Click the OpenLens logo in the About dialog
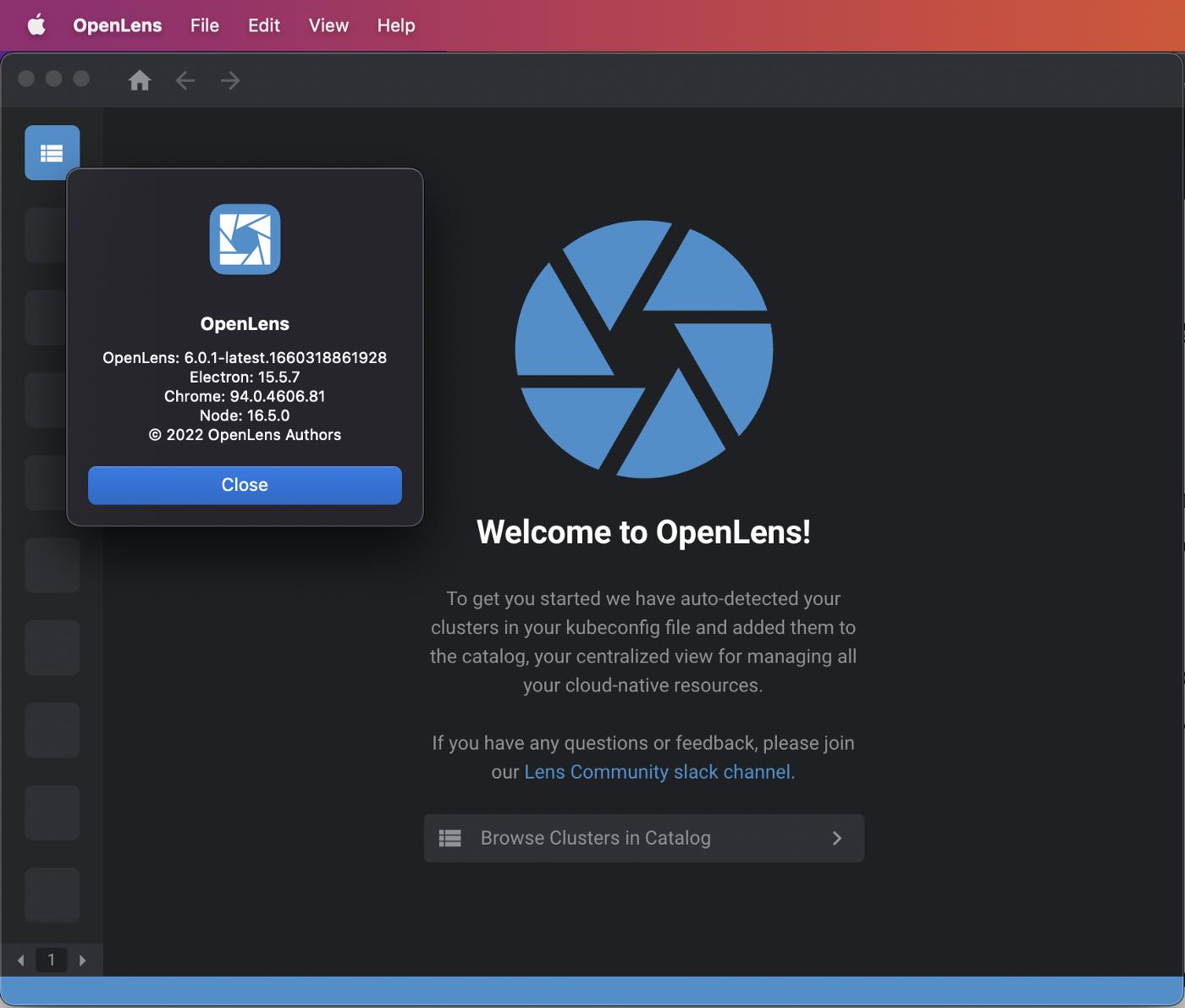The width and height of the screenshot is (1185, 1008). point(245,239)
